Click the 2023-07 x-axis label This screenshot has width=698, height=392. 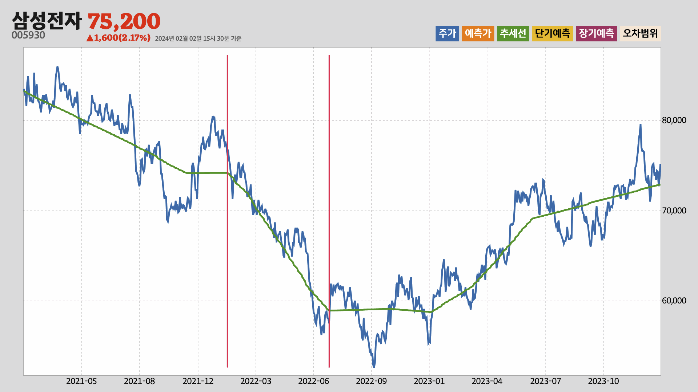545,381
